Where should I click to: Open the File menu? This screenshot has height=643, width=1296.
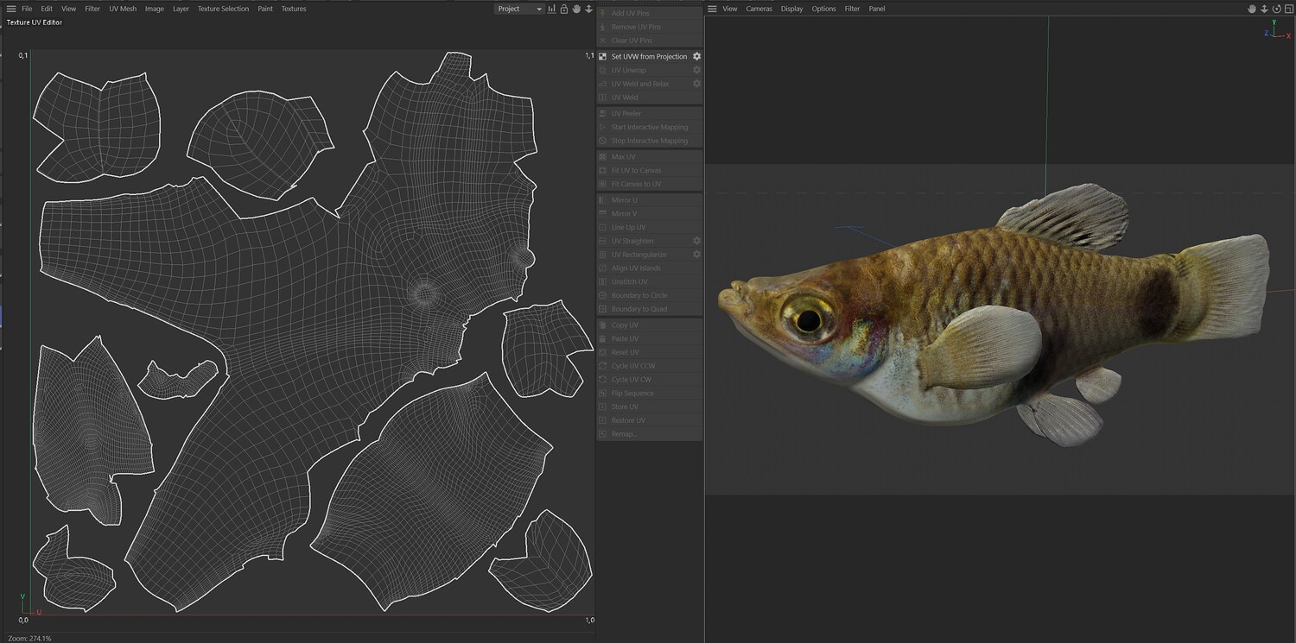(x=27, y=9)
